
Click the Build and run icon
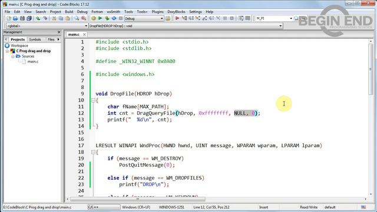coord(107,18)
